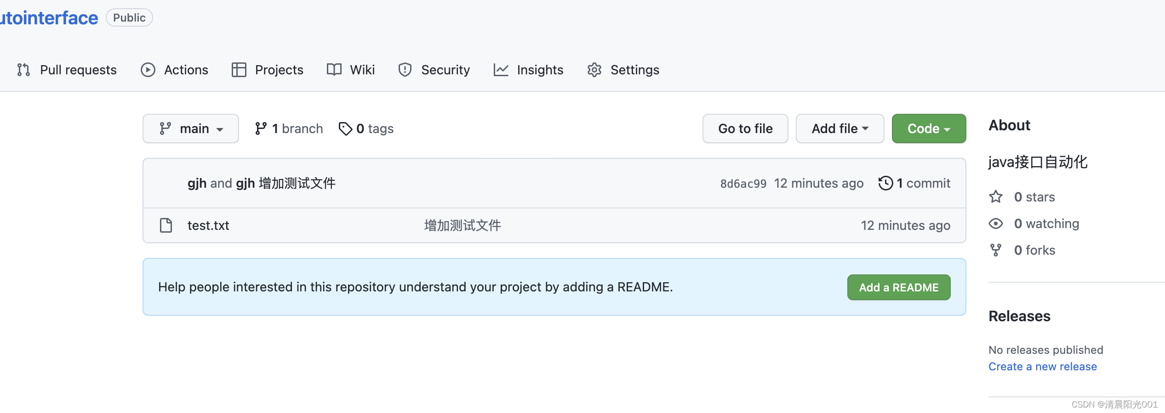Click the commit history clock icon
The image size is (1165, 413).
click(885, 183)
